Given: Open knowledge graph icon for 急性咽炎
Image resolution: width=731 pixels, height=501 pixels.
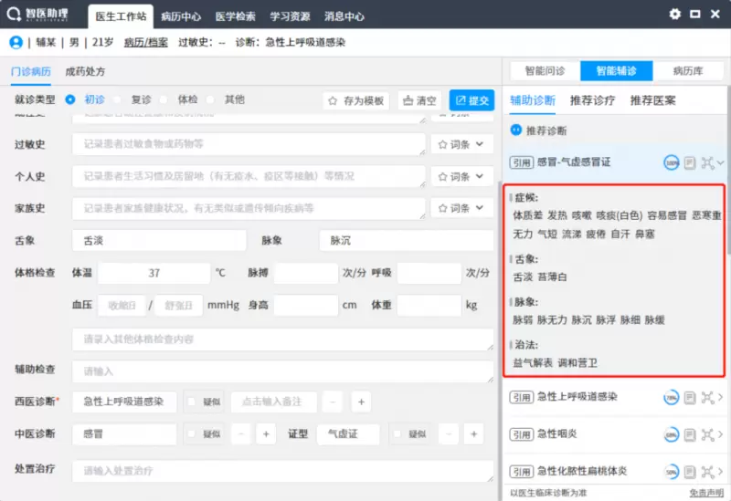Looking at the screenshot, I should (x=707, y=434).
